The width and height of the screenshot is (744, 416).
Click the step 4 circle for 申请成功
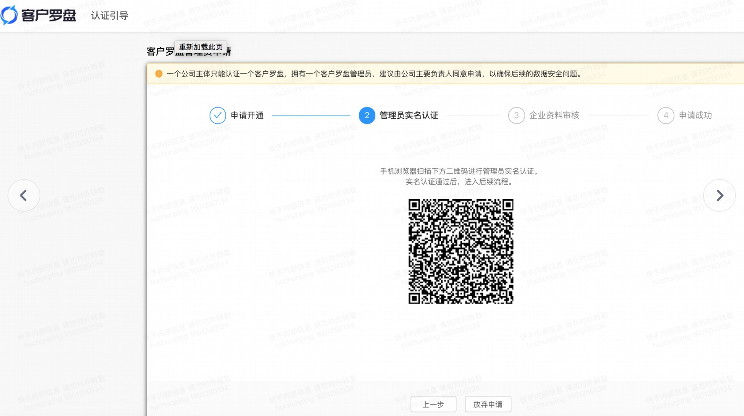click(x=666, y=116)
